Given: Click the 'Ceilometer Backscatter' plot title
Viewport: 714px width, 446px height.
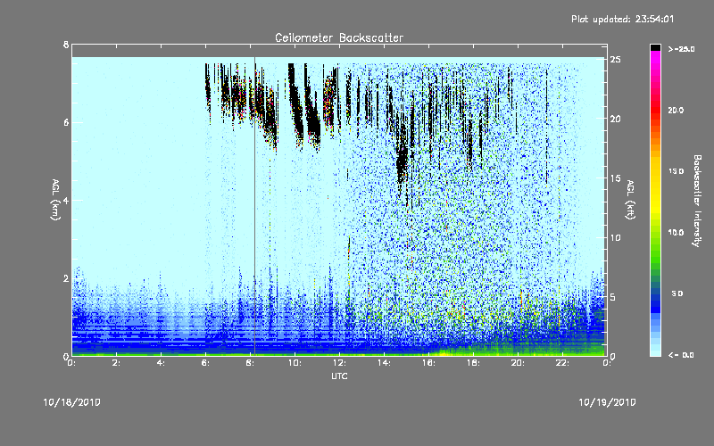Looking at the screenshot, I should [339, 37].
